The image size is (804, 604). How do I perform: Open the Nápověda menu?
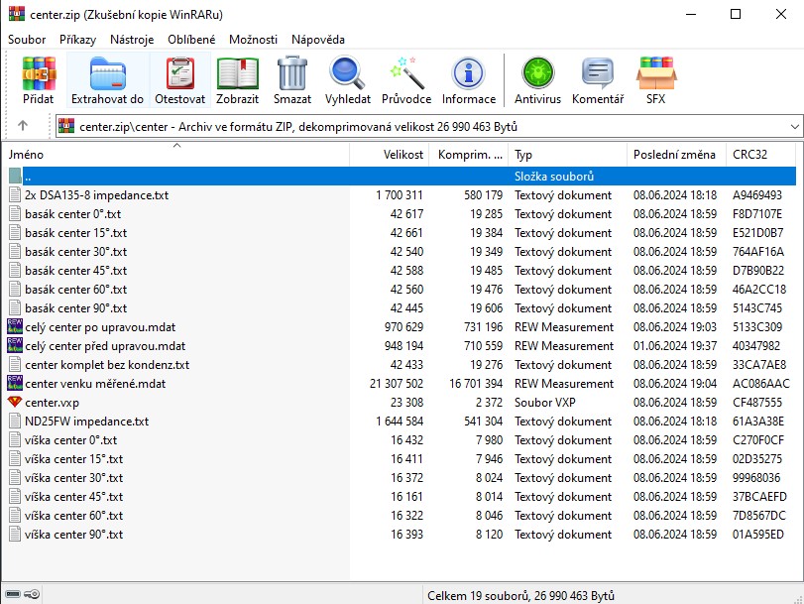coord(318,40)
